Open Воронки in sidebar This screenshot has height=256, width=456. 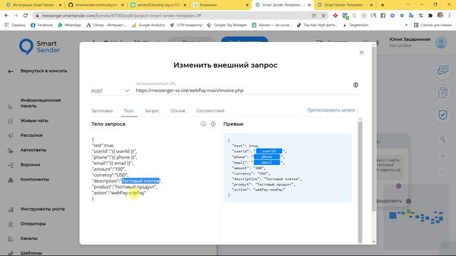tap(30, 164)
